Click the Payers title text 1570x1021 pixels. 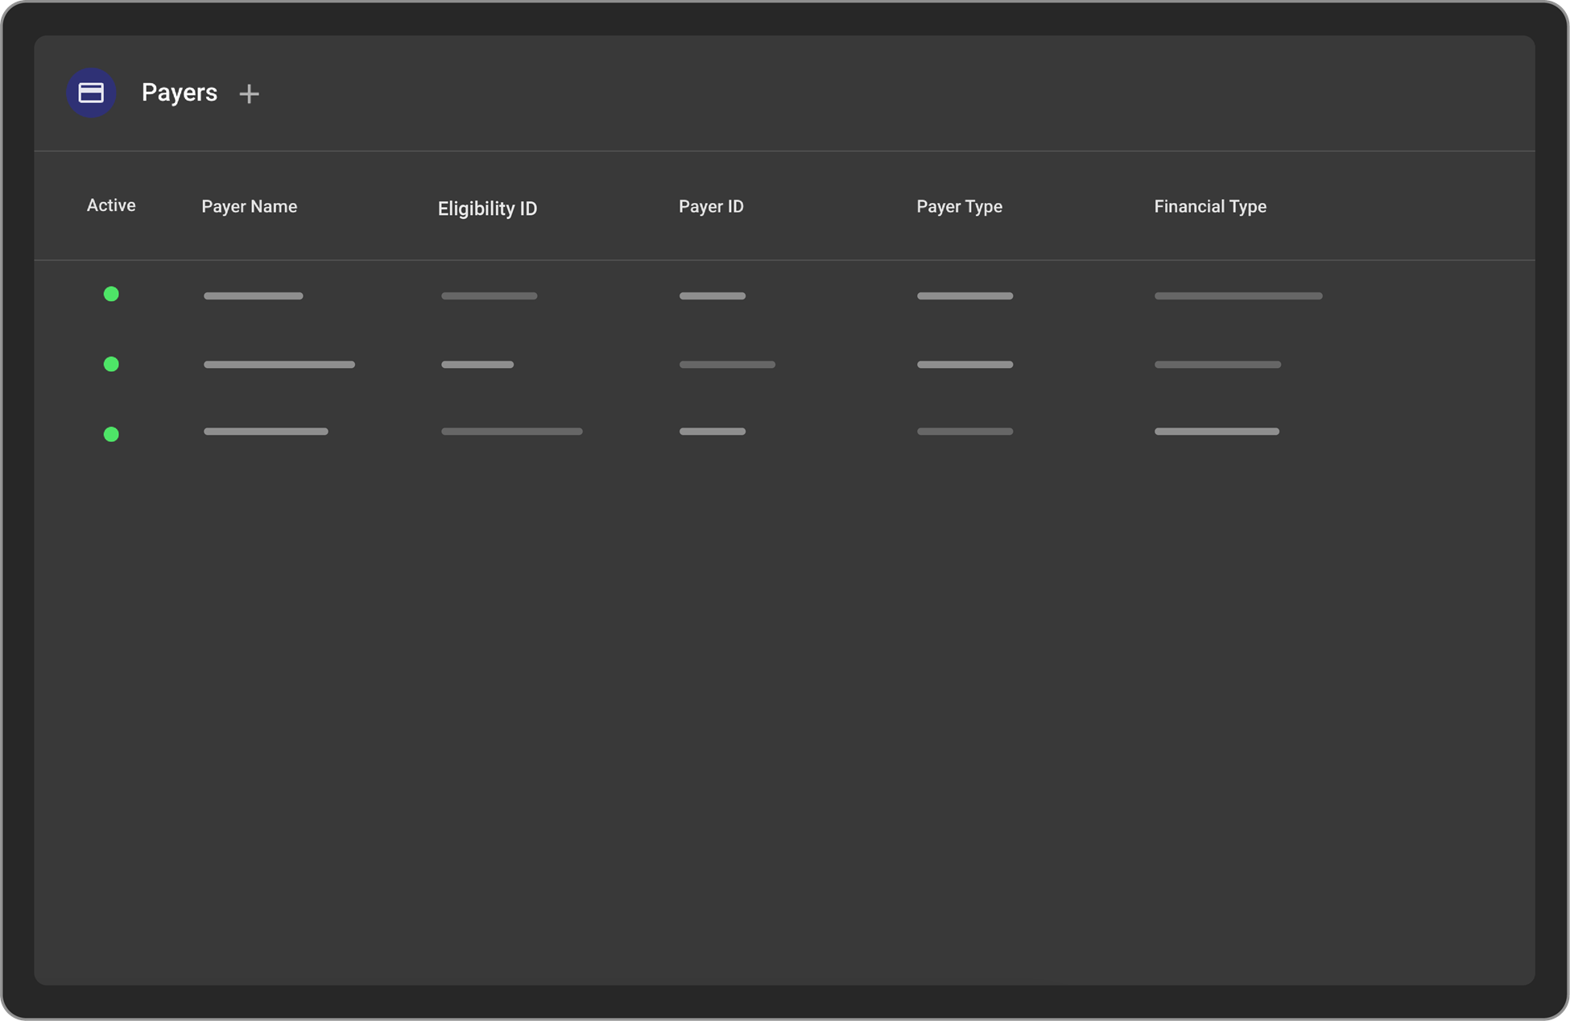point(179,93)
